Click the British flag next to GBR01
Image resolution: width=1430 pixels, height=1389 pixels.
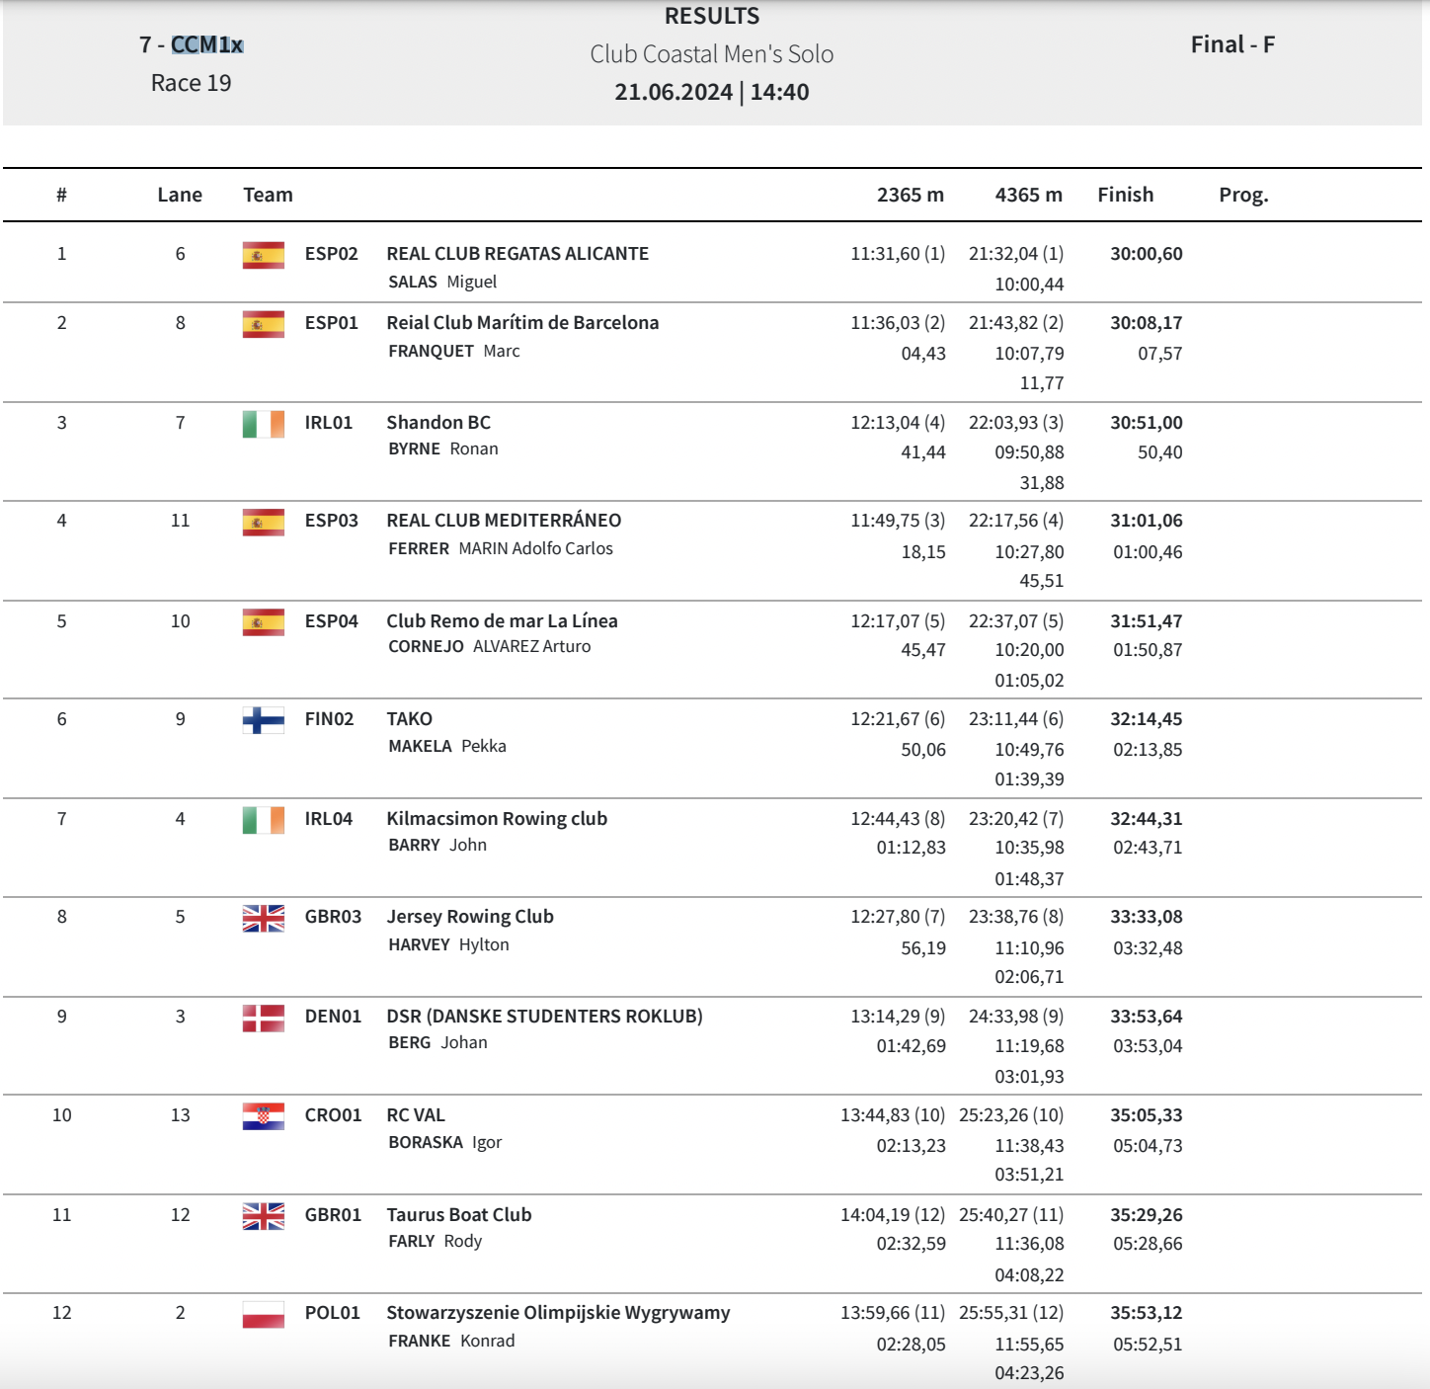(263, 1216)
